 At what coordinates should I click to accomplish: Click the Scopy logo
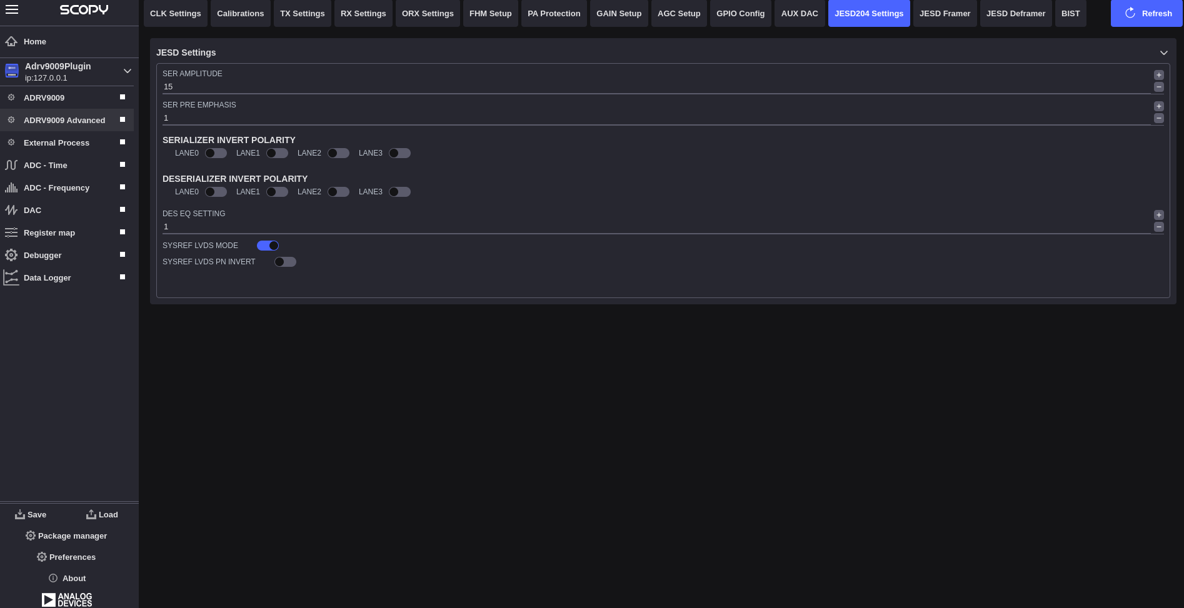pyautogui.click(x=84, y=9)
